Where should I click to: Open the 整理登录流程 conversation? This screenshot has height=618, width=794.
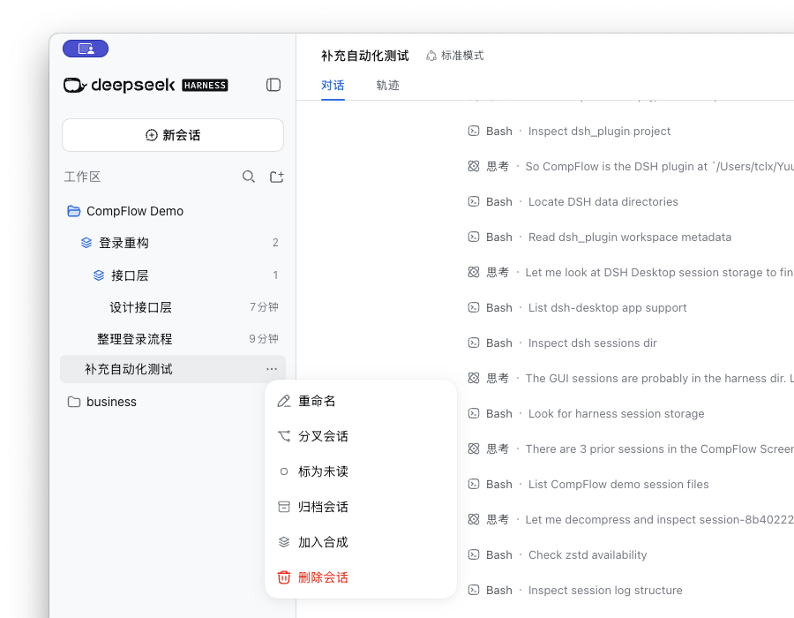click(173, 338)
